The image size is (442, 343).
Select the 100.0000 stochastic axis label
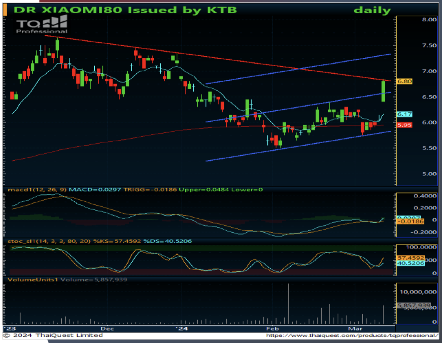(x=422, y=247)
